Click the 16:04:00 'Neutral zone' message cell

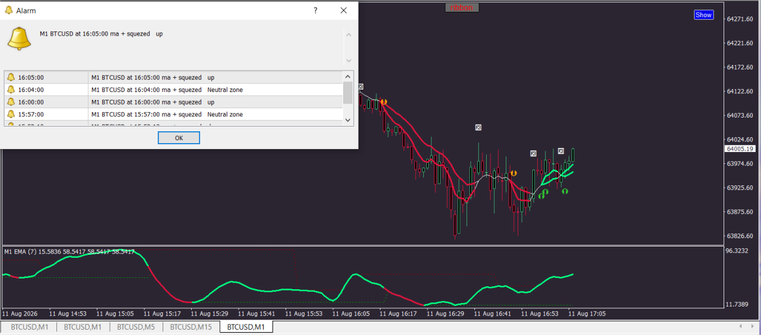coord(216,90)
